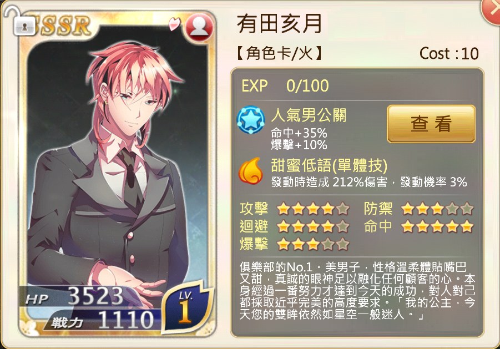The width and height of the screenshot is (500, 349).
Task: Open the red profile avatar icon
Action: click(199, 27)
